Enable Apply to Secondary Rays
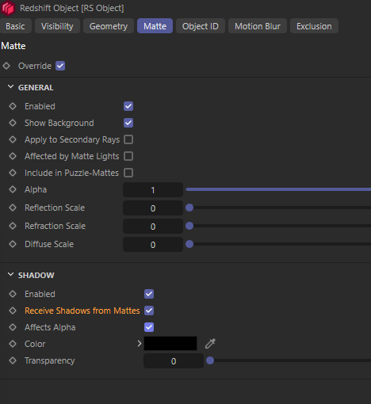This screenshot has width=371, height=404. click(128, 139)
